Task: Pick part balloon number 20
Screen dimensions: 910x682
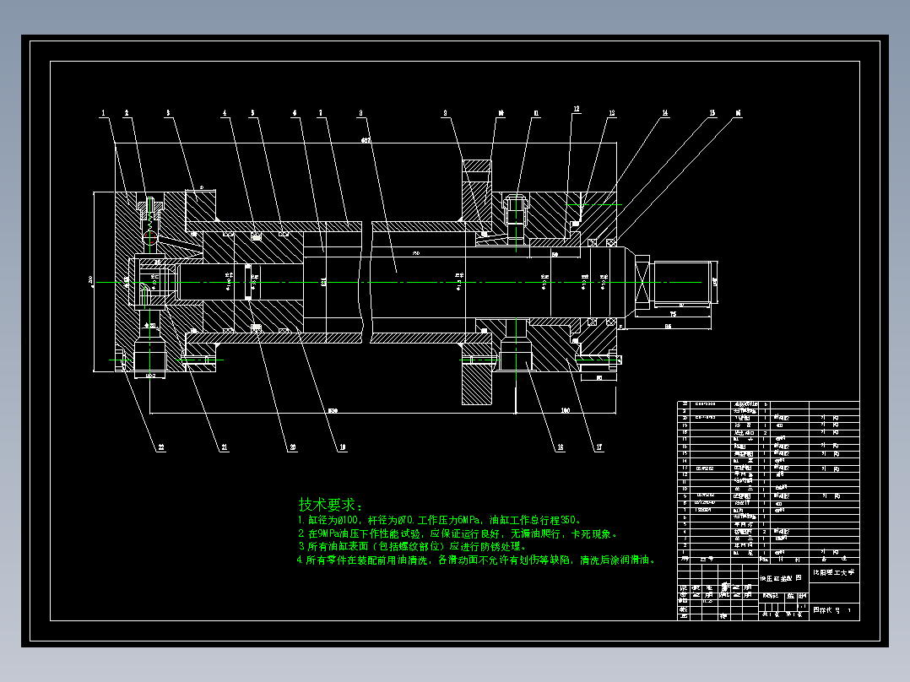Action: pos(292,447)
